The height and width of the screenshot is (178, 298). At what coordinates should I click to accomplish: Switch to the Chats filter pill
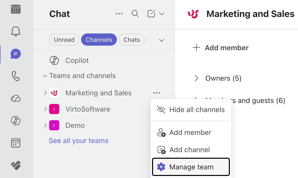click(132, 40)
